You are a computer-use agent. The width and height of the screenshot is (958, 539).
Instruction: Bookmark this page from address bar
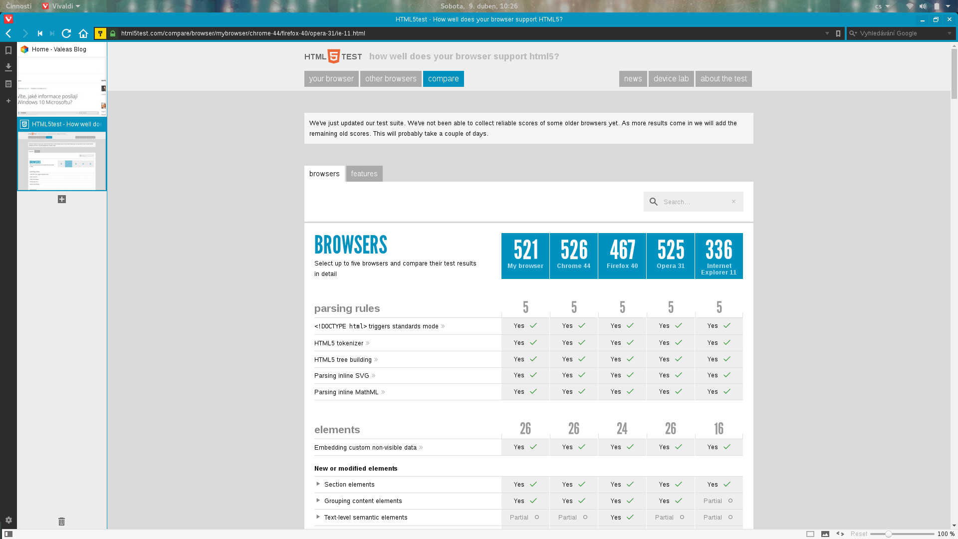click(838, 33)
